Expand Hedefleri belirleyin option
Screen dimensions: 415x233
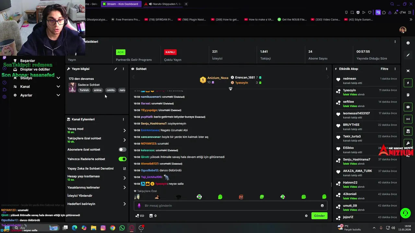tap(124, 204)
